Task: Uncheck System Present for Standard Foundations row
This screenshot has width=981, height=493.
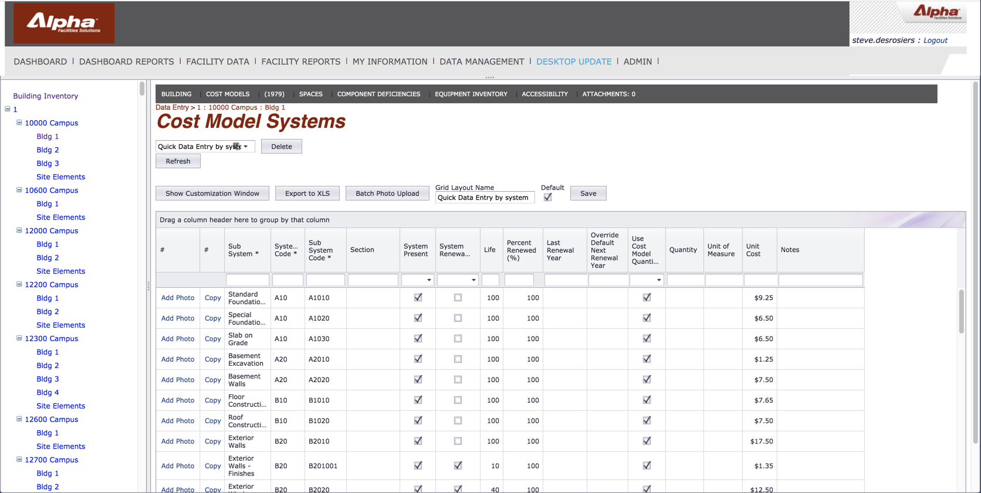Action: tap(418, 298)
